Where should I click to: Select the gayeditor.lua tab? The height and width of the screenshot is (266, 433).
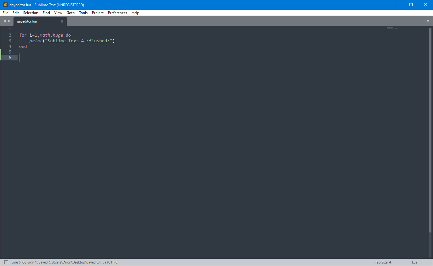point(40,21)
